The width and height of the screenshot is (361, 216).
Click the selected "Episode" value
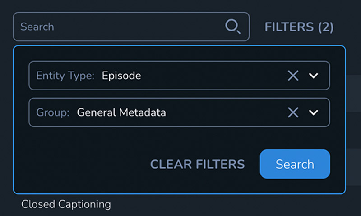click(x=121, y=76)
